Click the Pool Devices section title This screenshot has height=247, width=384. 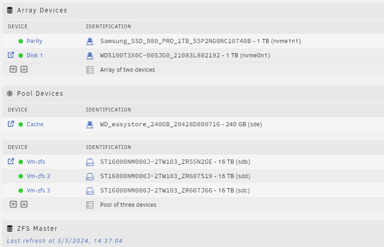[40, 93]
